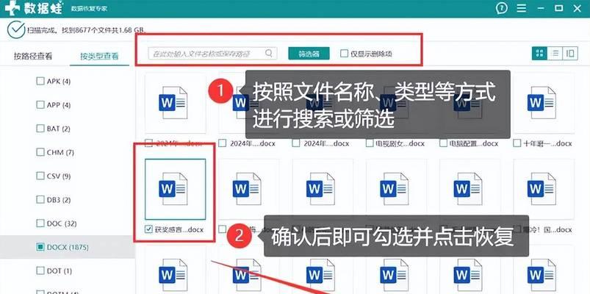The image size is (590, 294).
Task: Click the scan complete checkmark icon
Action: pos(16,29)
